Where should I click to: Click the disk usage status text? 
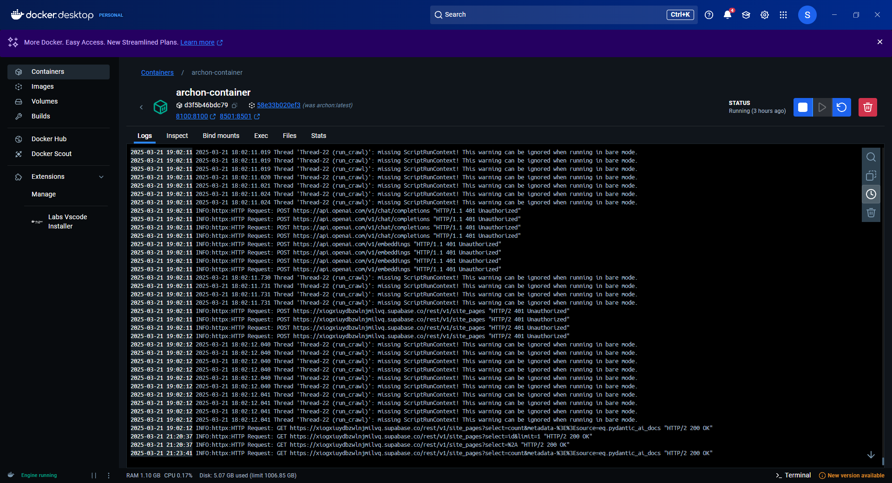pos(248,476)
